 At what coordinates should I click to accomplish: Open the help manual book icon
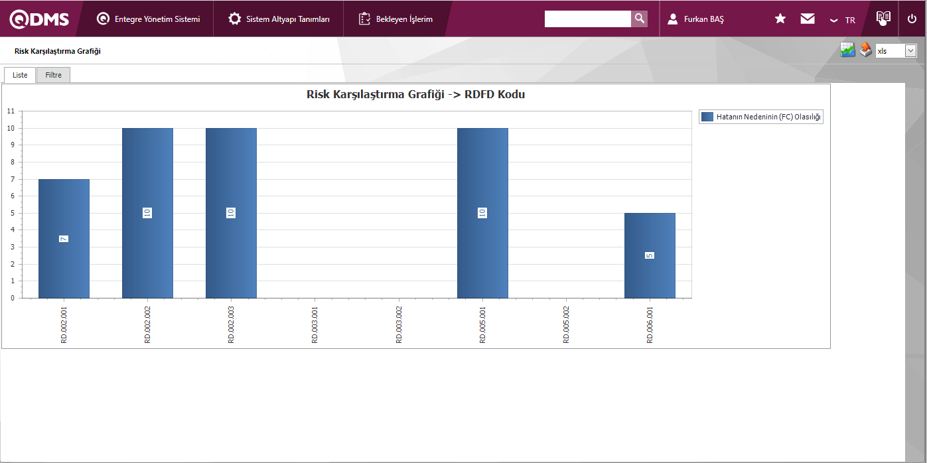point(883,19)
